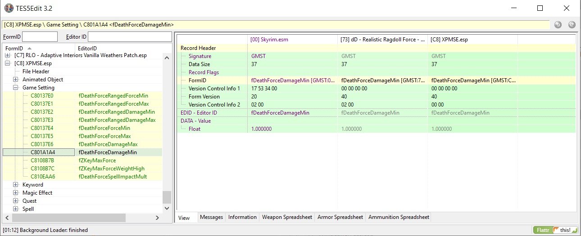Screen dimensions: 581x236
Task: Click the Version Control Info 1 row label
Action: pyautogui.click(x=214, y=89)
